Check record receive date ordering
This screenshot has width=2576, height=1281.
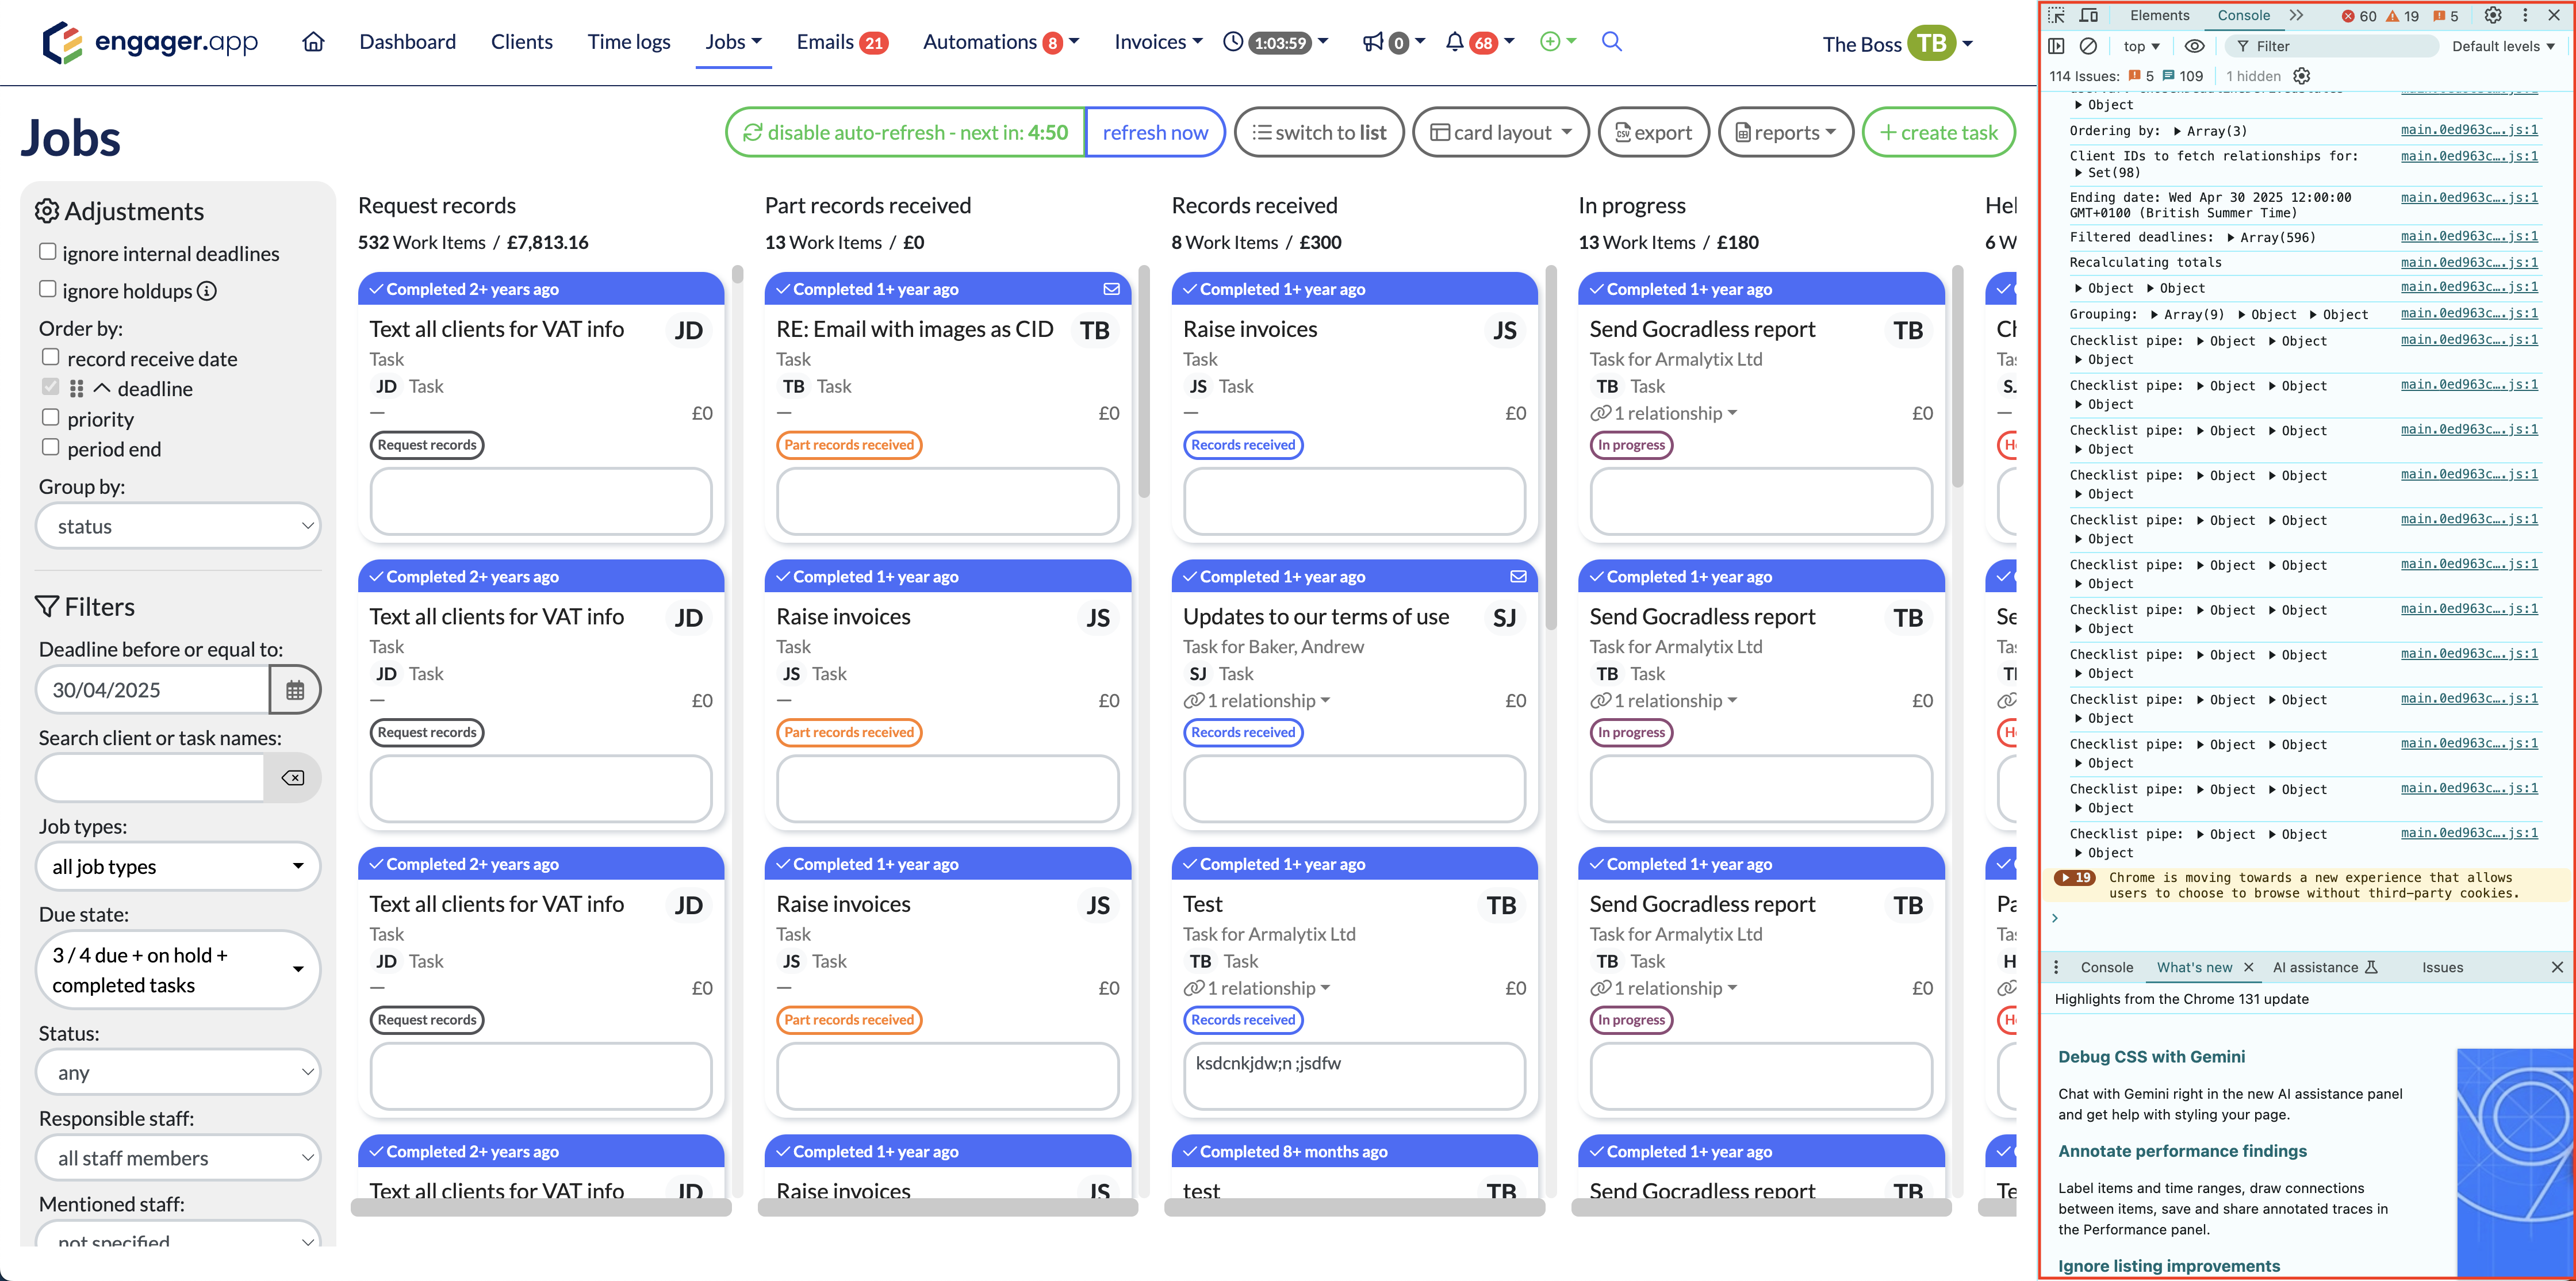click(51, 357)
